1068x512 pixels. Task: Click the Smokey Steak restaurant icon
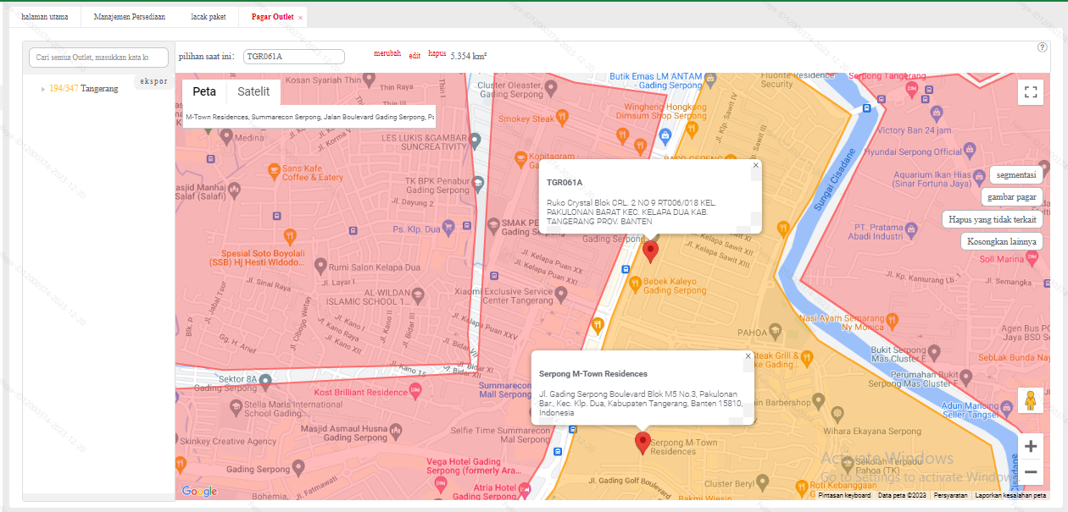[x=561, y=115]
